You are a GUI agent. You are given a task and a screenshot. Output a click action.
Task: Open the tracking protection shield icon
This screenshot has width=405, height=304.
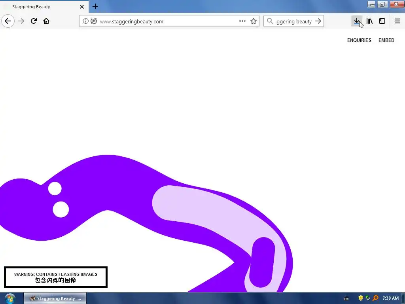pyautogui.click(x=94, y=21)
